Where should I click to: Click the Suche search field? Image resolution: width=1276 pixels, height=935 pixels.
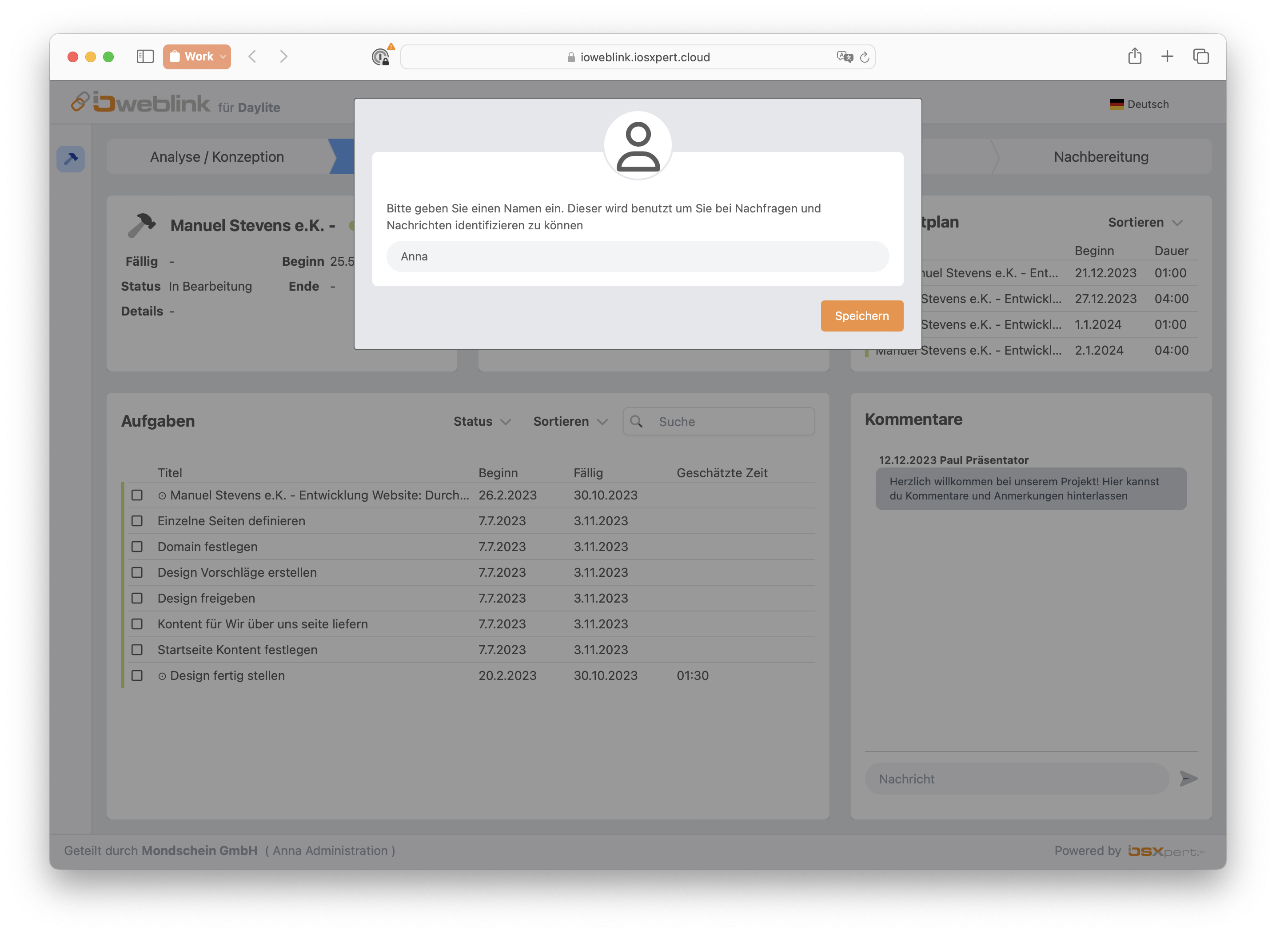pyautogui.click(x=718, y=422)
